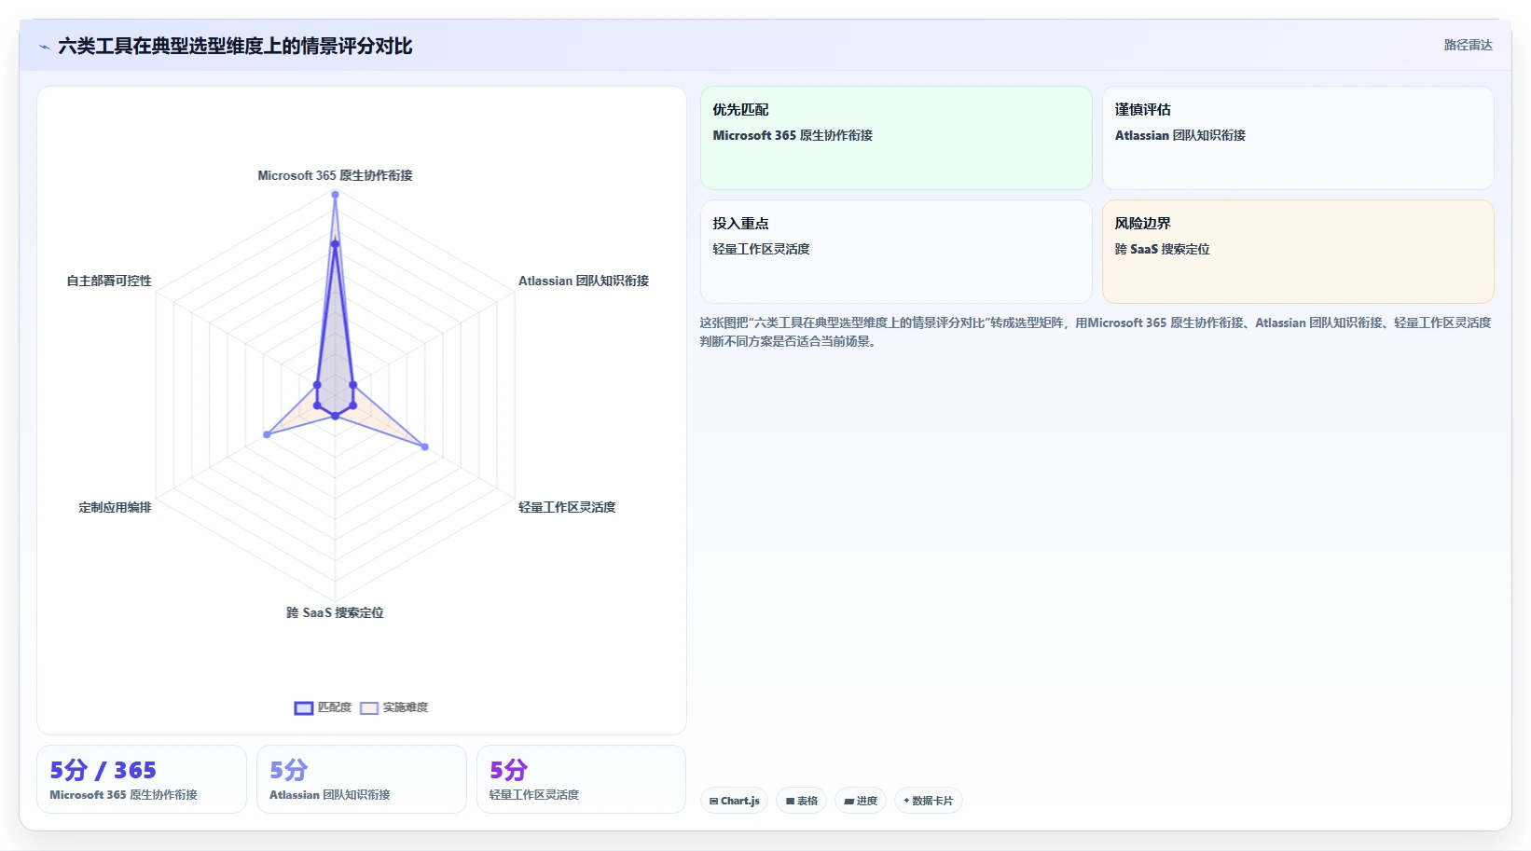Click the 进度 chip
The image size is (1531, 851).
pos(861,801)
